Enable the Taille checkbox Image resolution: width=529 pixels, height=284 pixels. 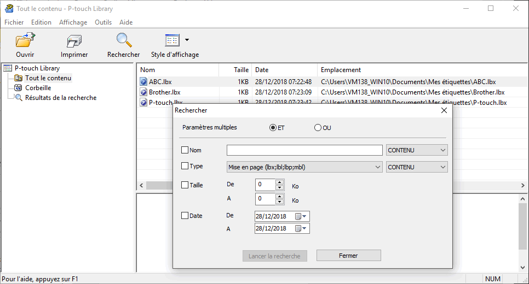click(x=185, y=185)
